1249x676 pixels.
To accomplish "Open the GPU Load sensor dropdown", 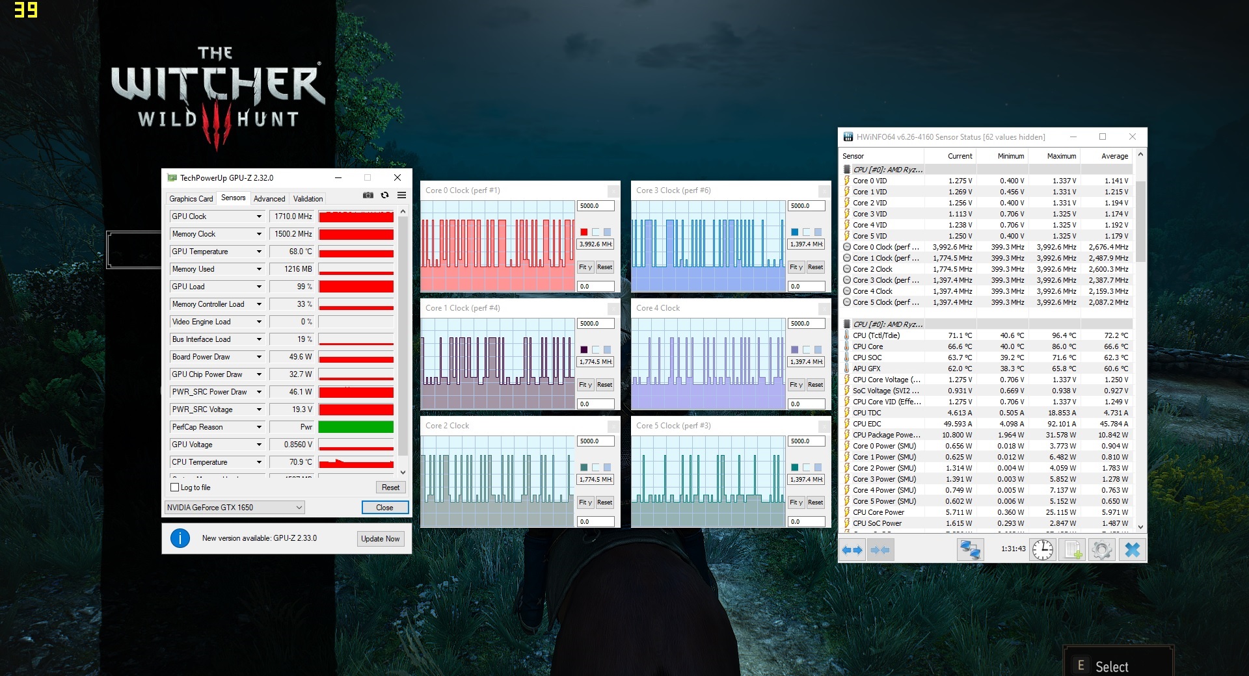I will [259, 287].
